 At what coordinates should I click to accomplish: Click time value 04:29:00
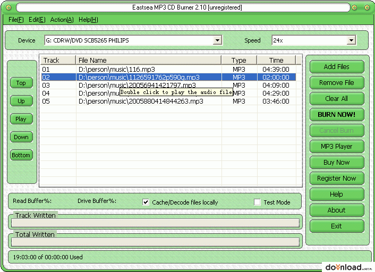coord(276,93)
